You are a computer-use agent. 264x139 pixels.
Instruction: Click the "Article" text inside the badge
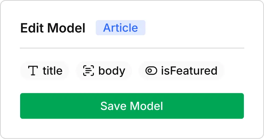click(120, 28)
